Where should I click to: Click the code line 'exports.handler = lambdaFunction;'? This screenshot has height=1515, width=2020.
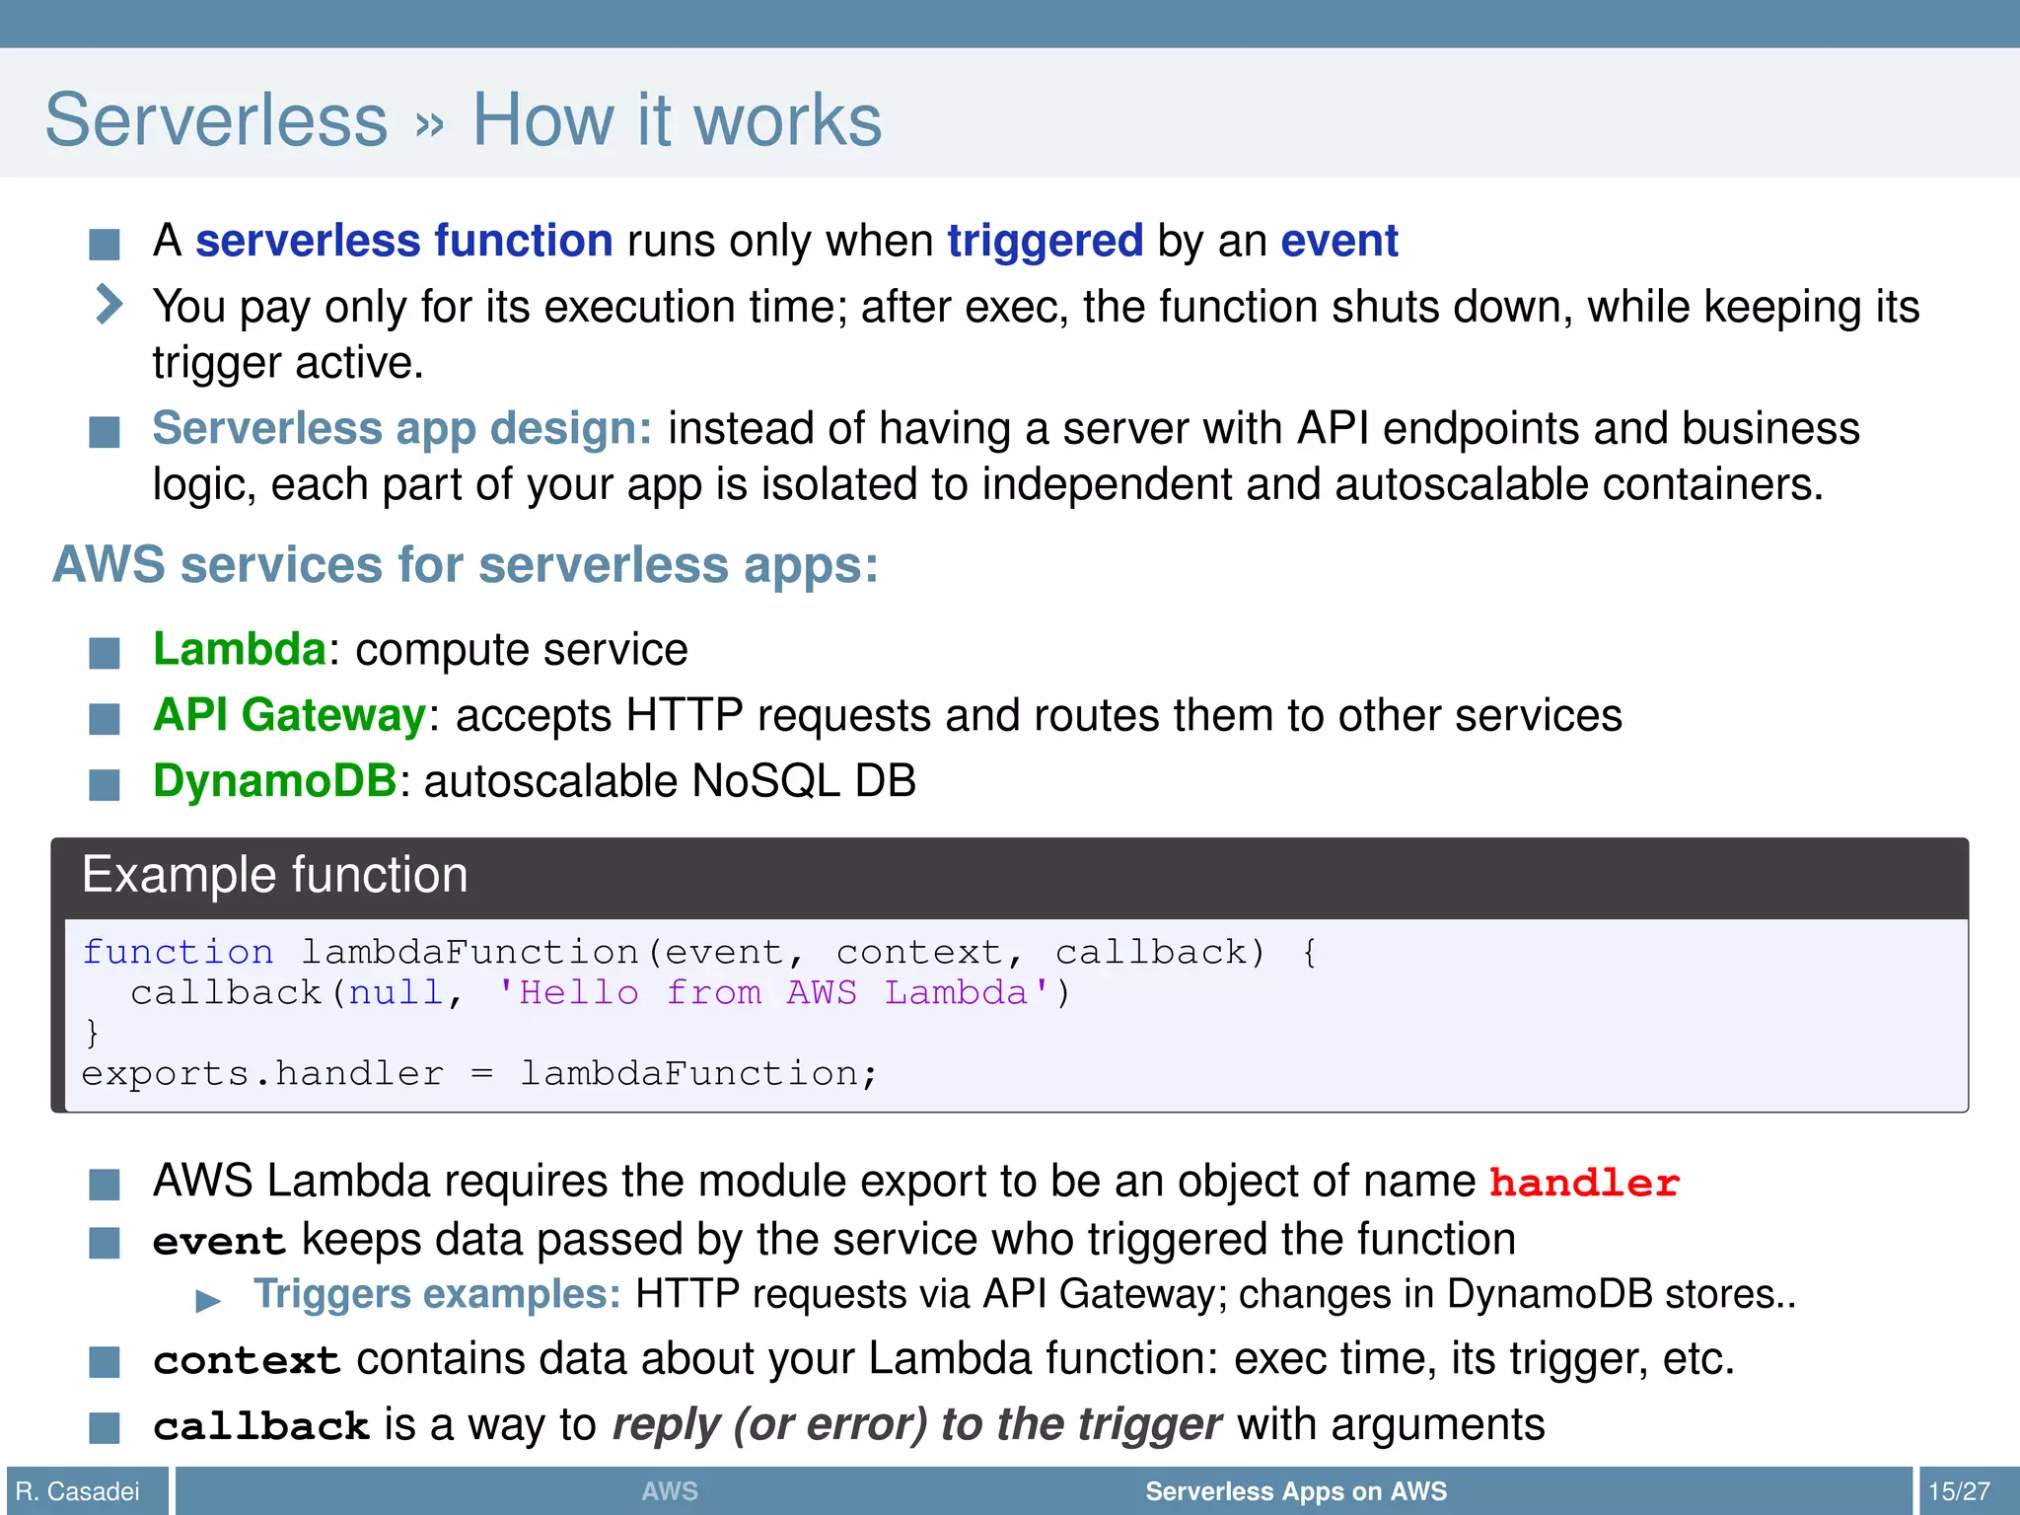pos(479,1073)
